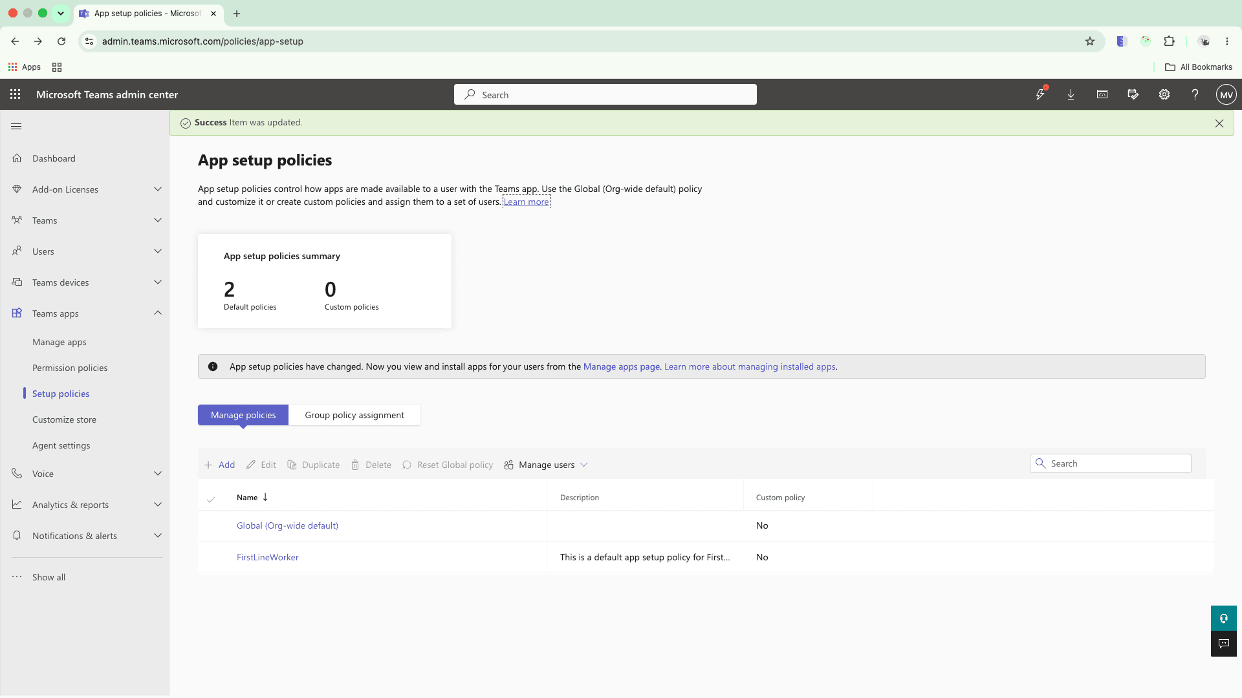Expand the Analytics & reports chevron
Viewport: 1242px width, 698px height.
pos(158,505)
